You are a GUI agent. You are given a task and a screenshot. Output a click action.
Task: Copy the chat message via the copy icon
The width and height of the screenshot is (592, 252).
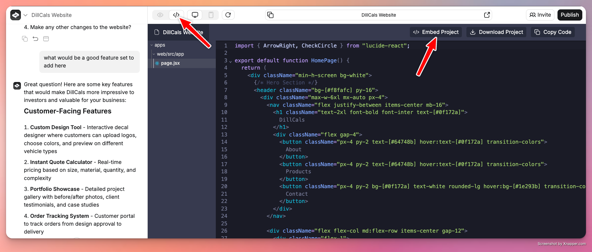[25, 39]
